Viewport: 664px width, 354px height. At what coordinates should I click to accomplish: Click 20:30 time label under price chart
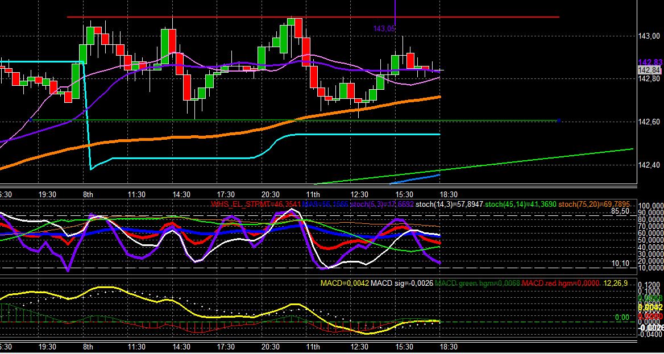(270, 194)
